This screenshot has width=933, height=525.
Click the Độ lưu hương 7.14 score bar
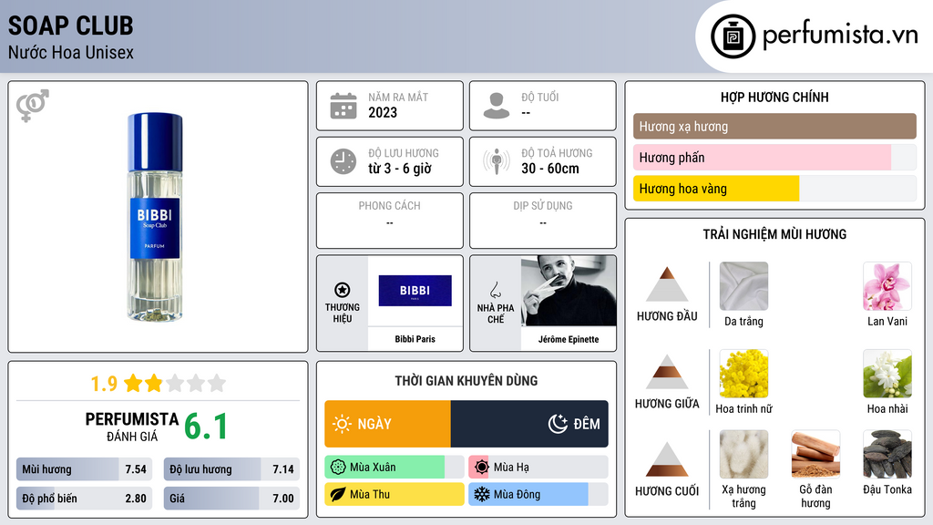[x=231, y=469]
